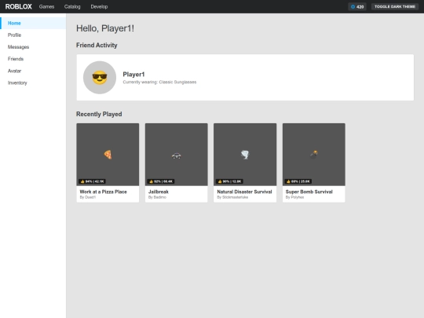The image size is (424, 318).
Task: Click the creator name under Work at a Pizza Place
Action: pos(88,197)
